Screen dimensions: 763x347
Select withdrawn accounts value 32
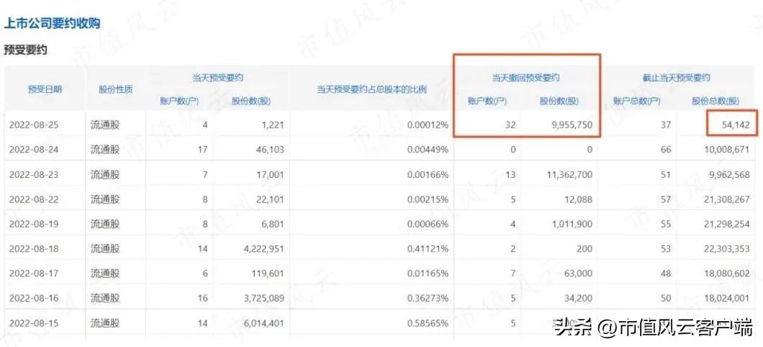(x=510, y=125)
